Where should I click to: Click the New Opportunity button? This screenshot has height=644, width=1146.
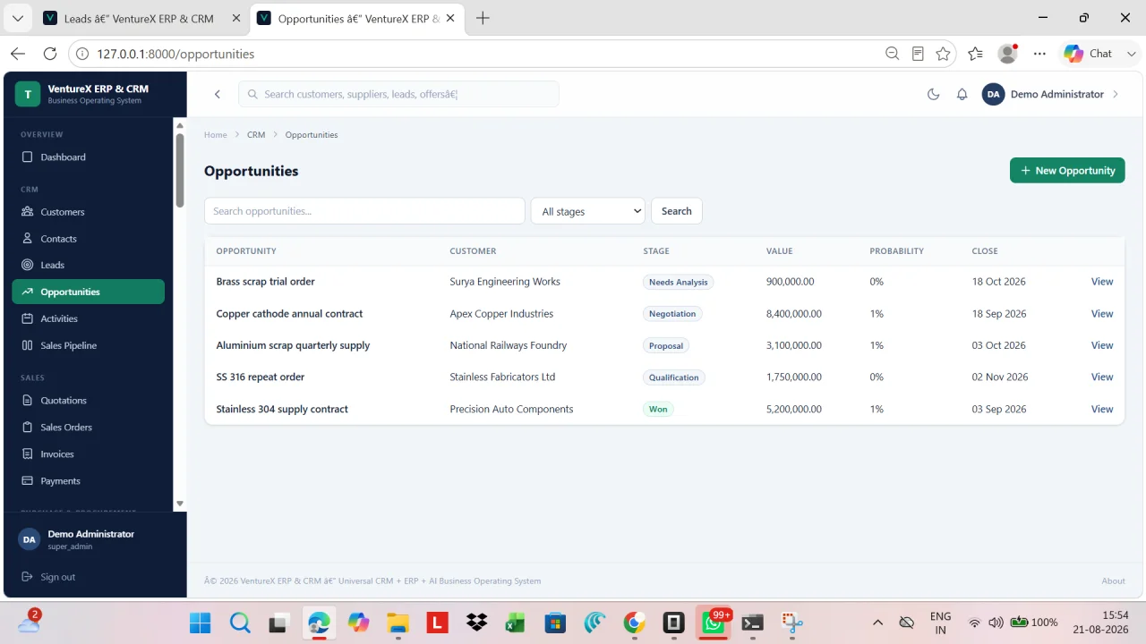tap(1067, 171)
